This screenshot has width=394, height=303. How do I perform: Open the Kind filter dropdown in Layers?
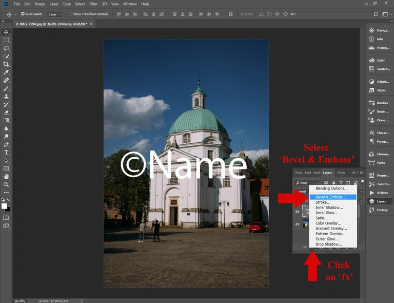(307, 183)
